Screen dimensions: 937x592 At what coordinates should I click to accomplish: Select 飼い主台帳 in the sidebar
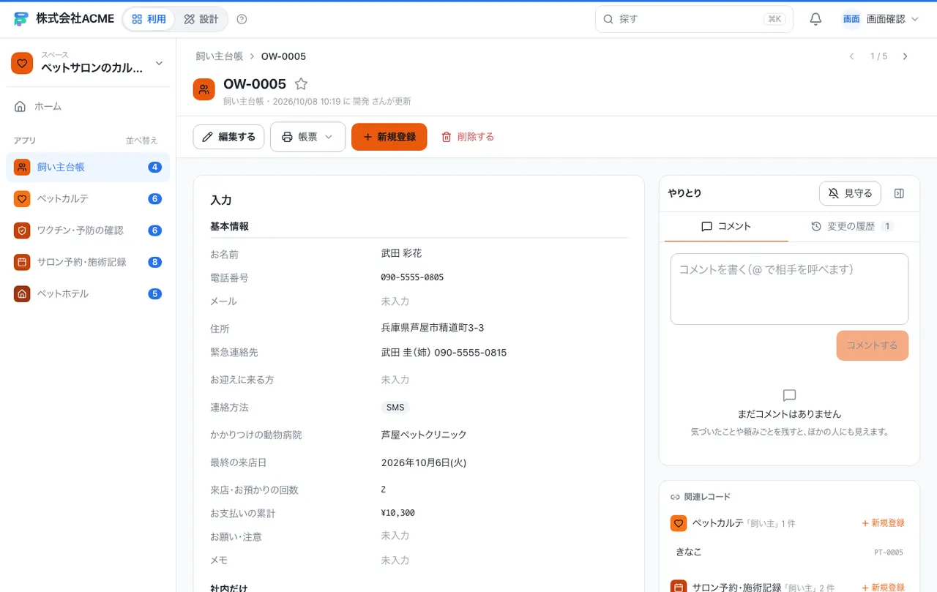88,167
